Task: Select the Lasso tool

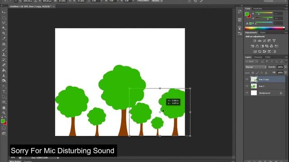Action: click(4, 23)
